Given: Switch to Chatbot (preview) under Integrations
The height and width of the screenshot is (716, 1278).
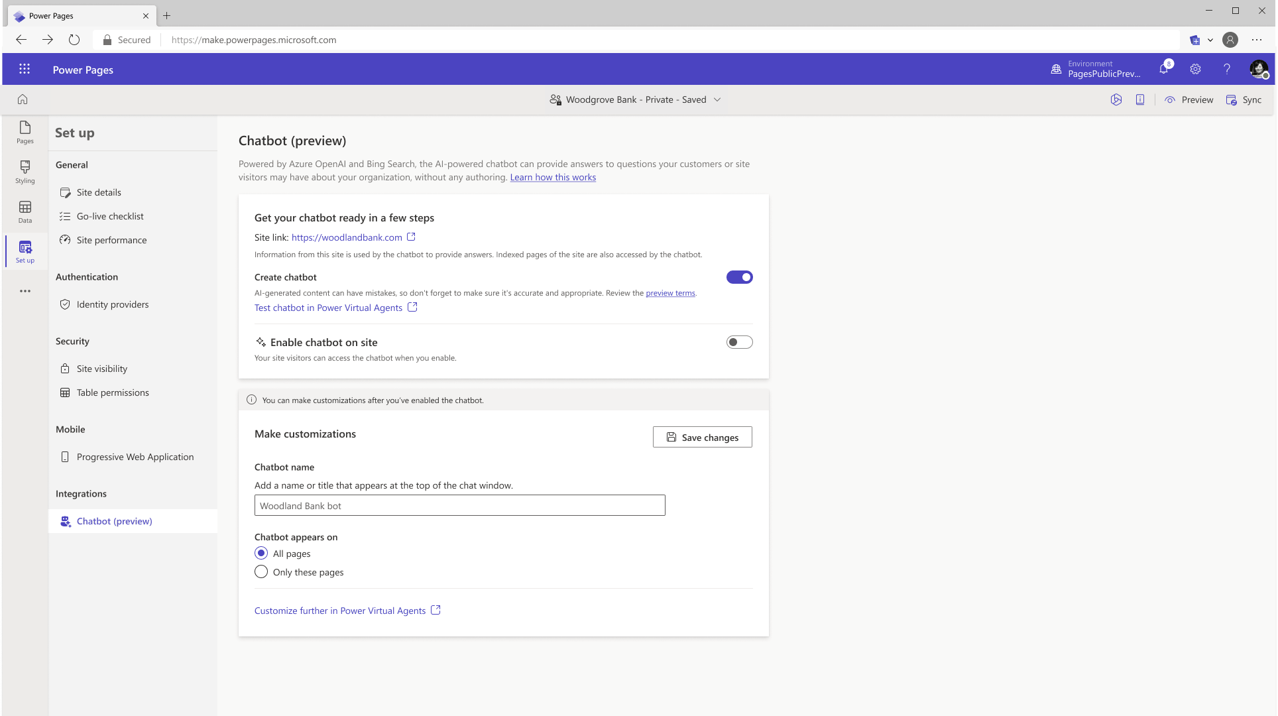Looking at the screenshot, I should click(x=113, y=521).
